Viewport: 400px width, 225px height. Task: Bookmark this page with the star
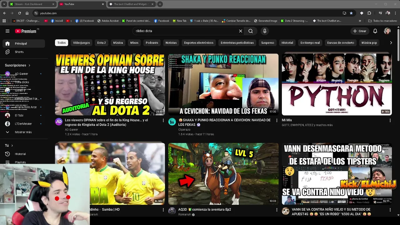click(x=351, y=13)
